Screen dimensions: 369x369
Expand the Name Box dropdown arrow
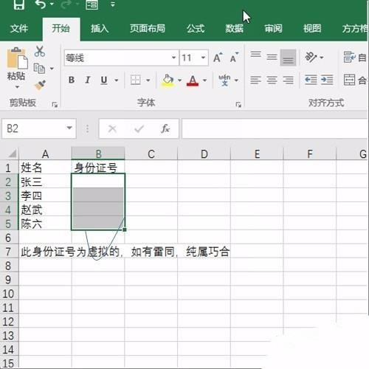(69, 128)
